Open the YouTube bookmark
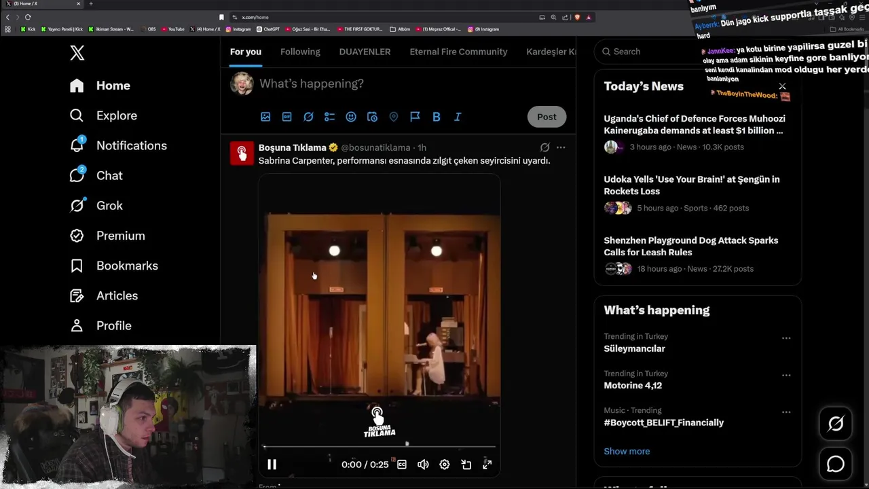 pyautogui.click(x=172, y=29)
